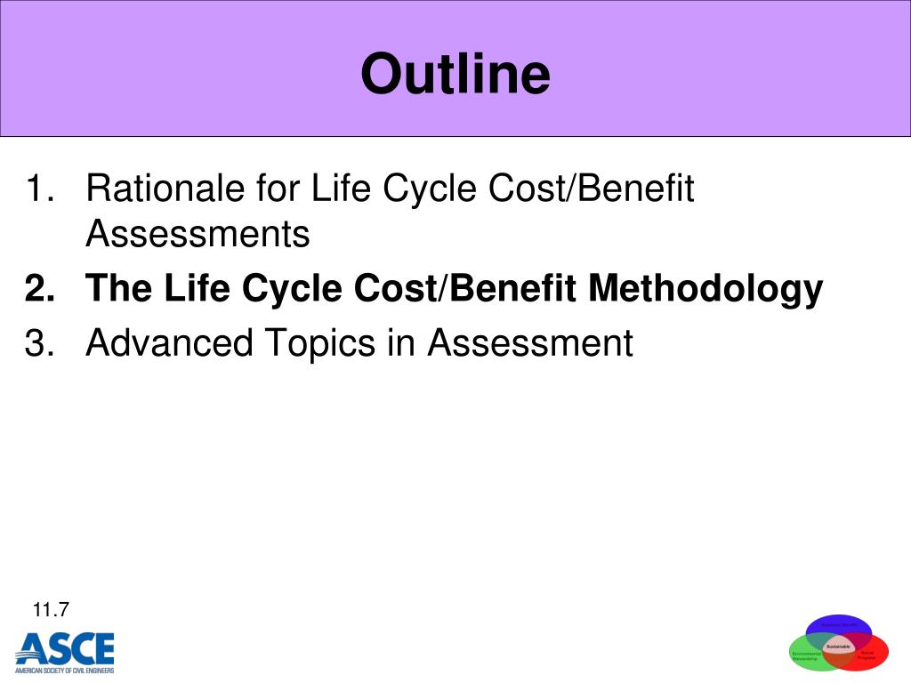Click the bold list number 2.
Viewport: 911px width, 683px height.
coord(39,287)
